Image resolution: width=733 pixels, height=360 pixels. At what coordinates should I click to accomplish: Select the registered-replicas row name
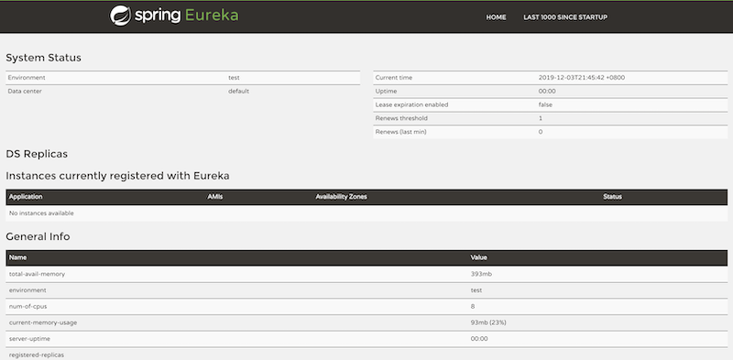pyautogui.click(x=37, y=355)
